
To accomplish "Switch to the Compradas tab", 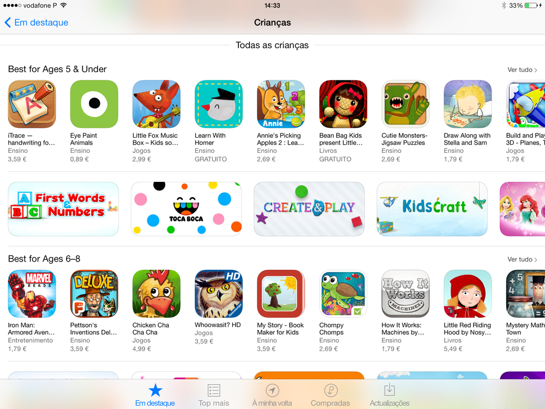I will point(330,395).
